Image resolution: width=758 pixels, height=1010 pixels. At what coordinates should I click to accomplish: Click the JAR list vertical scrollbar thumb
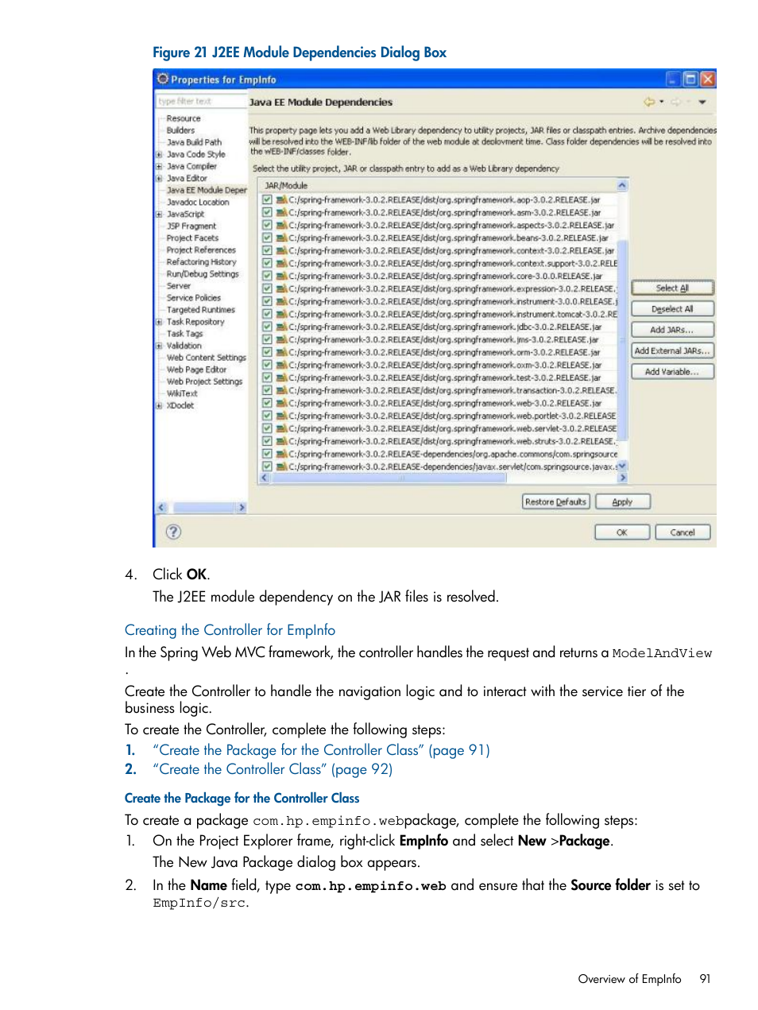click(623, 339)
